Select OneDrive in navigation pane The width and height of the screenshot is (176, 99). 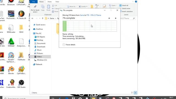click(x=38, y=29)
